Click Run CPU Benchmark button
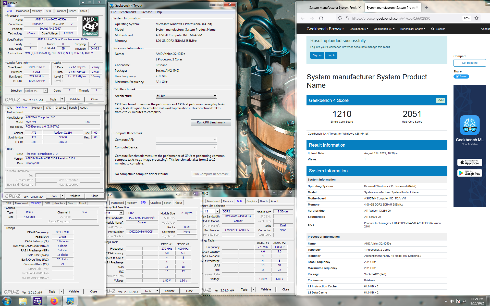 click(211, 122)
